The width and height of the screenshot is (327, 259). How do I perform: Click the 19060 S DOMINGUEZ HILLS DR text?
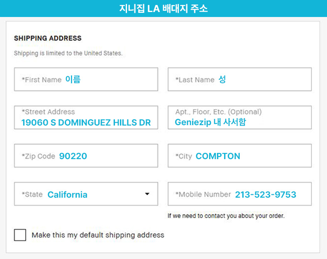click(86, 122)
